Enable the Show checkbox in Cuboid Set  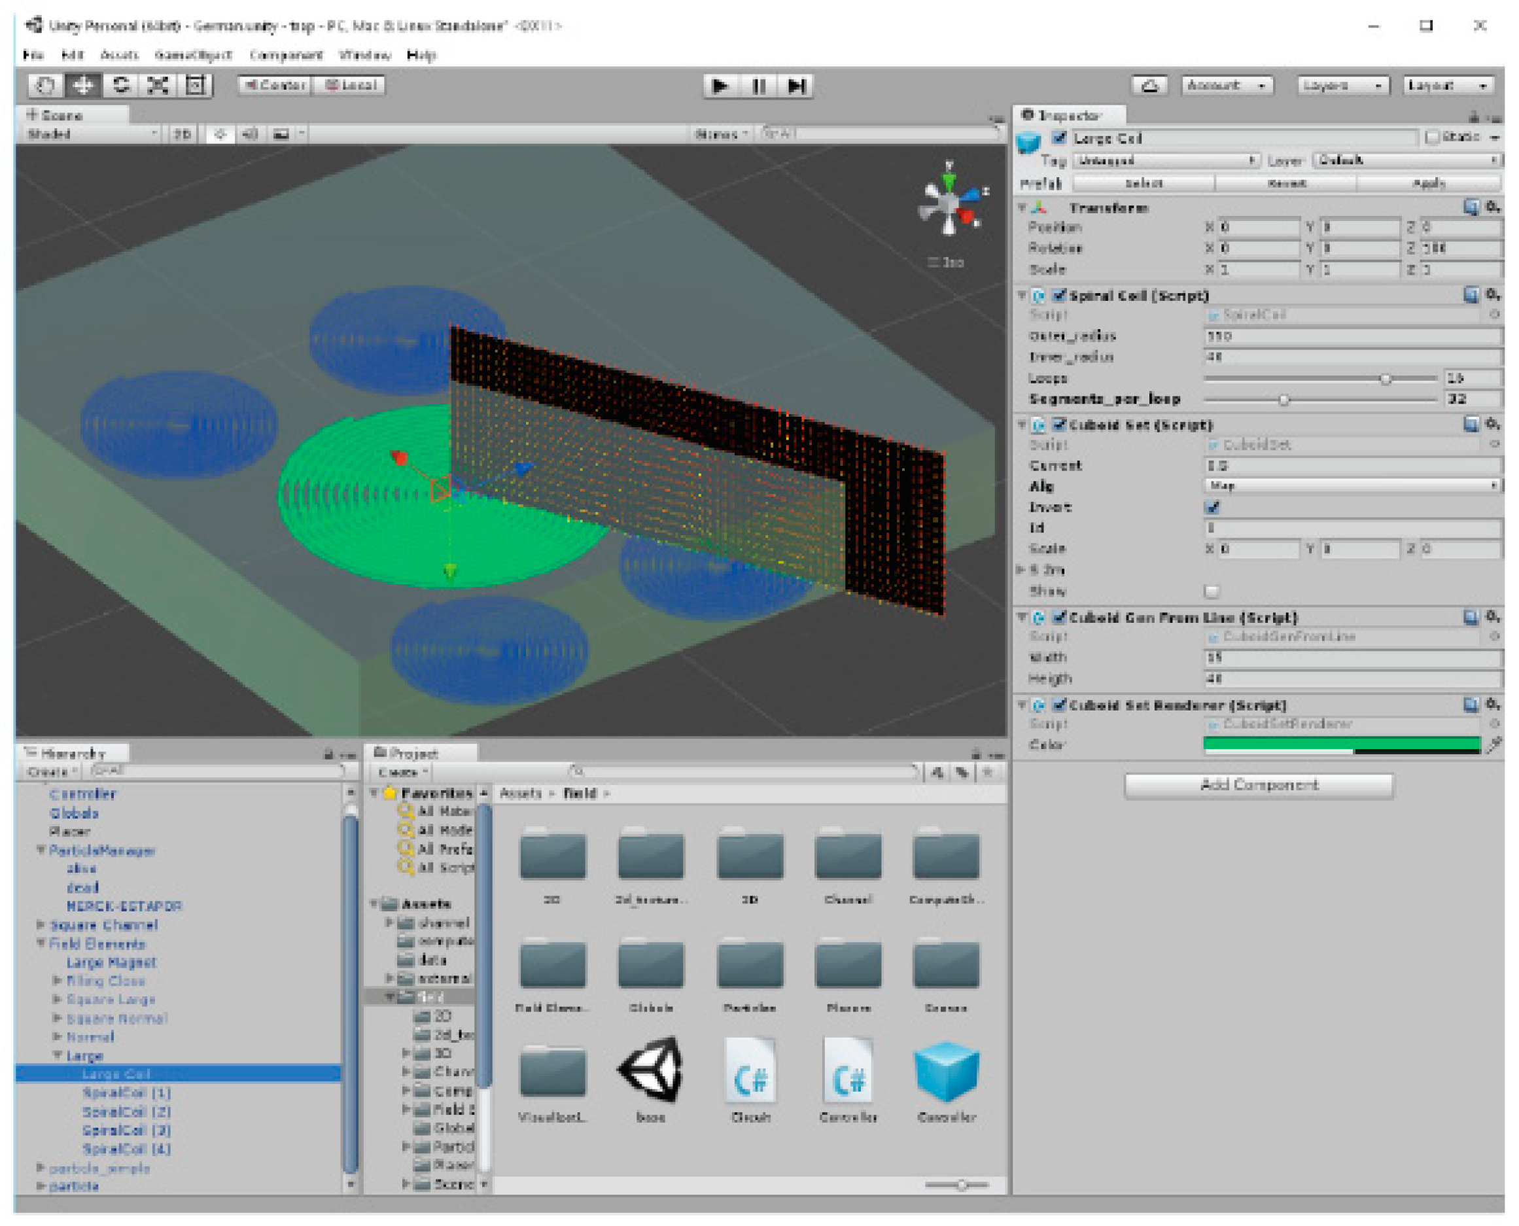[x=1212, y=590]
